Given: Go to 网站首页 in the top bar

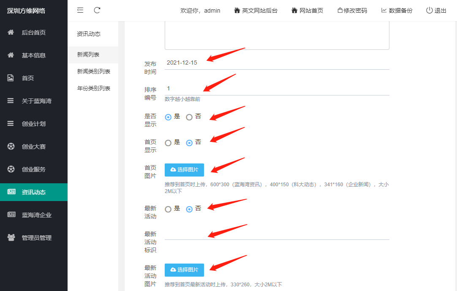Looking at the screenshot, I should tap(307, 11).
